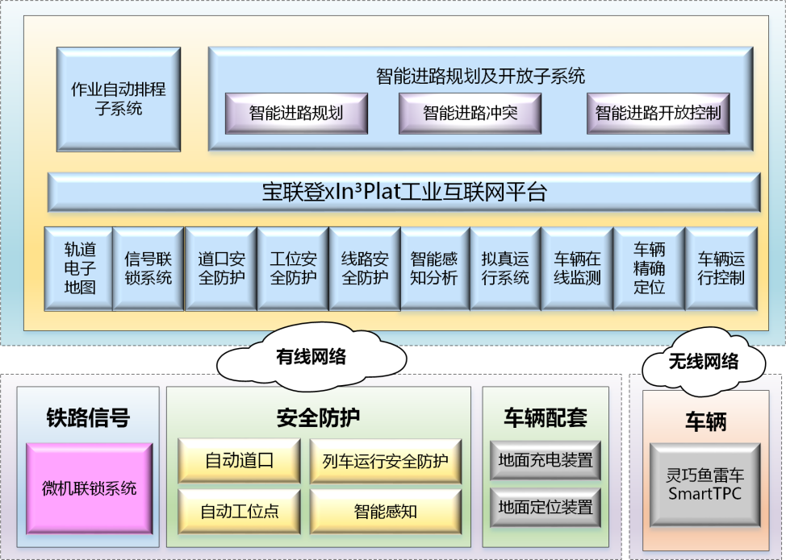Click the 工位安全防护 module
This screenshot has width=786, height=560.
tap(293, 269)
